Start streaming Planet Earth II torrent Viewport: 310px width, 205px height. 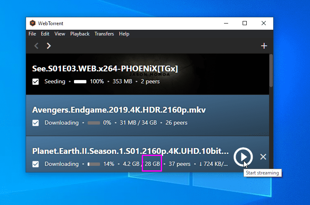(x=243, y=157)
